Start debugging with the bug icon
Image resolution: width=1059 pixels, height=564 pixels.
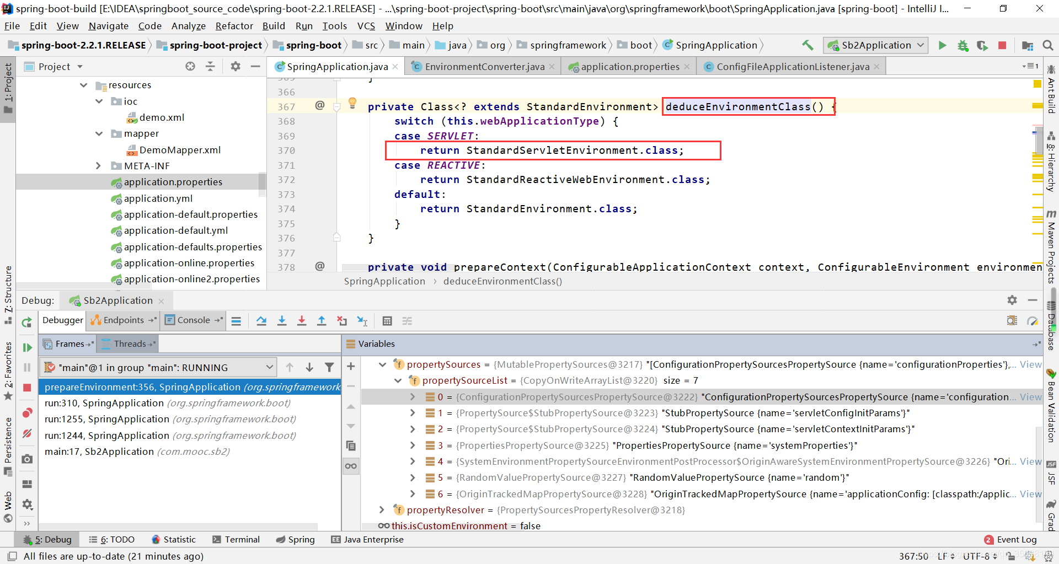(963, 45)
